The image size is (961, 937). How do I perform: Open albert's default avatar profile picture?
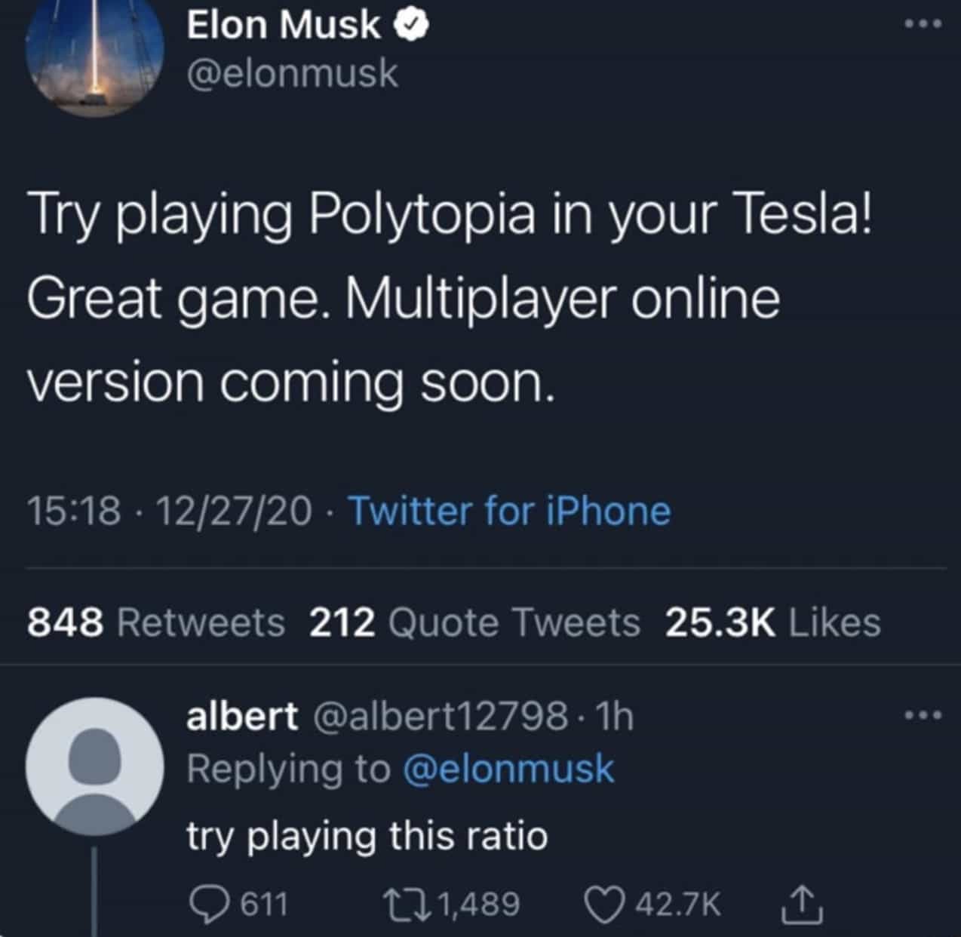pyautogui.click(x=94, y=765)
